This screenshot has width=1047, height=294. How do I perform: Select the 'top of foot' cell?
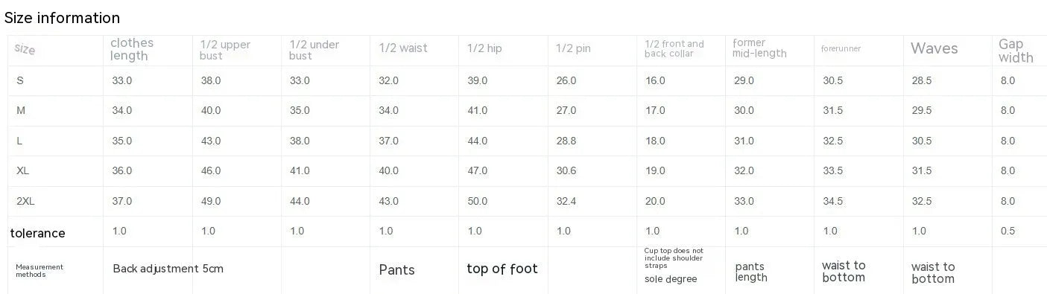click(502, 269)
